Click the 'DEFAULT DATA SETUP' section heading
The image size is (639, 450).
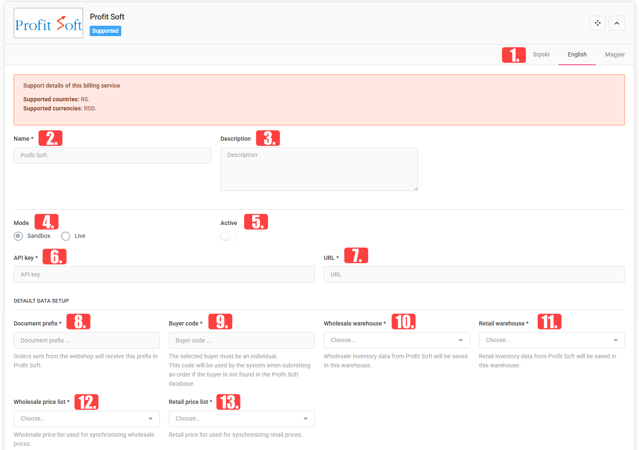click(x=41, y=301)
